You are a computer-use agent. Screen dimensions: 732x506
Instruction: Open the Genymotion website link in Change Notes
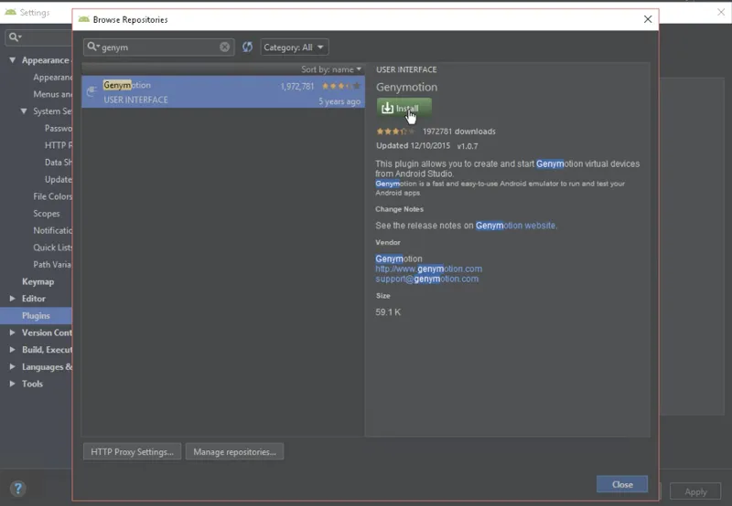pos(516,226)
